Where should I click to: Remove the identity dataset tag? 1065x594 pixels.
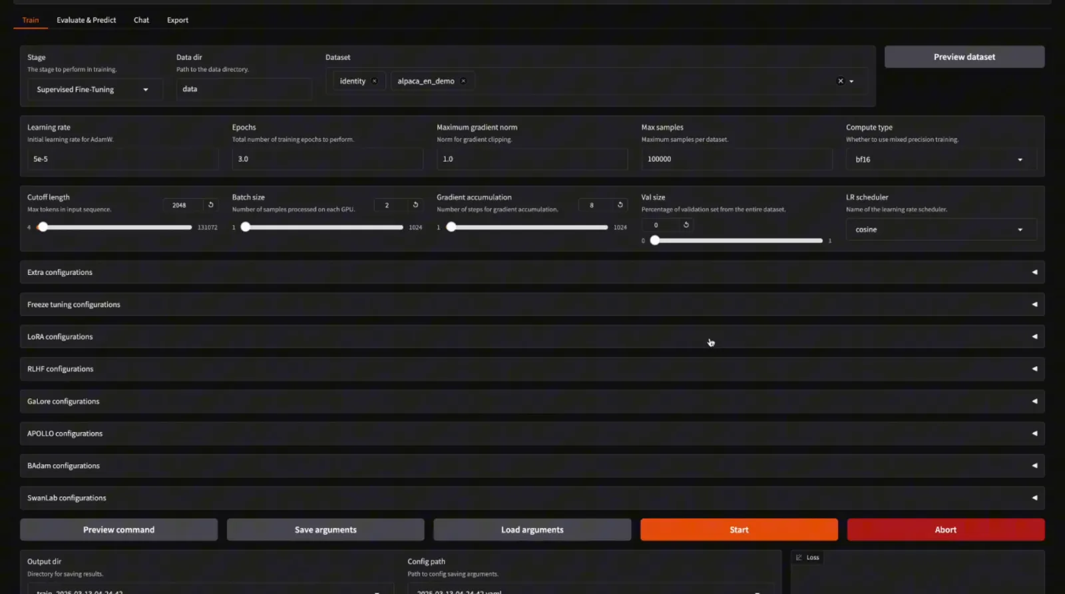click(x=375, y=81)
